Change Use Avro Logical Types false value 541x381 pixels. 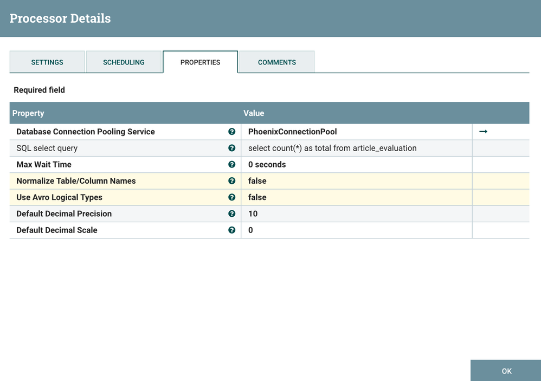tap(257, 197)
